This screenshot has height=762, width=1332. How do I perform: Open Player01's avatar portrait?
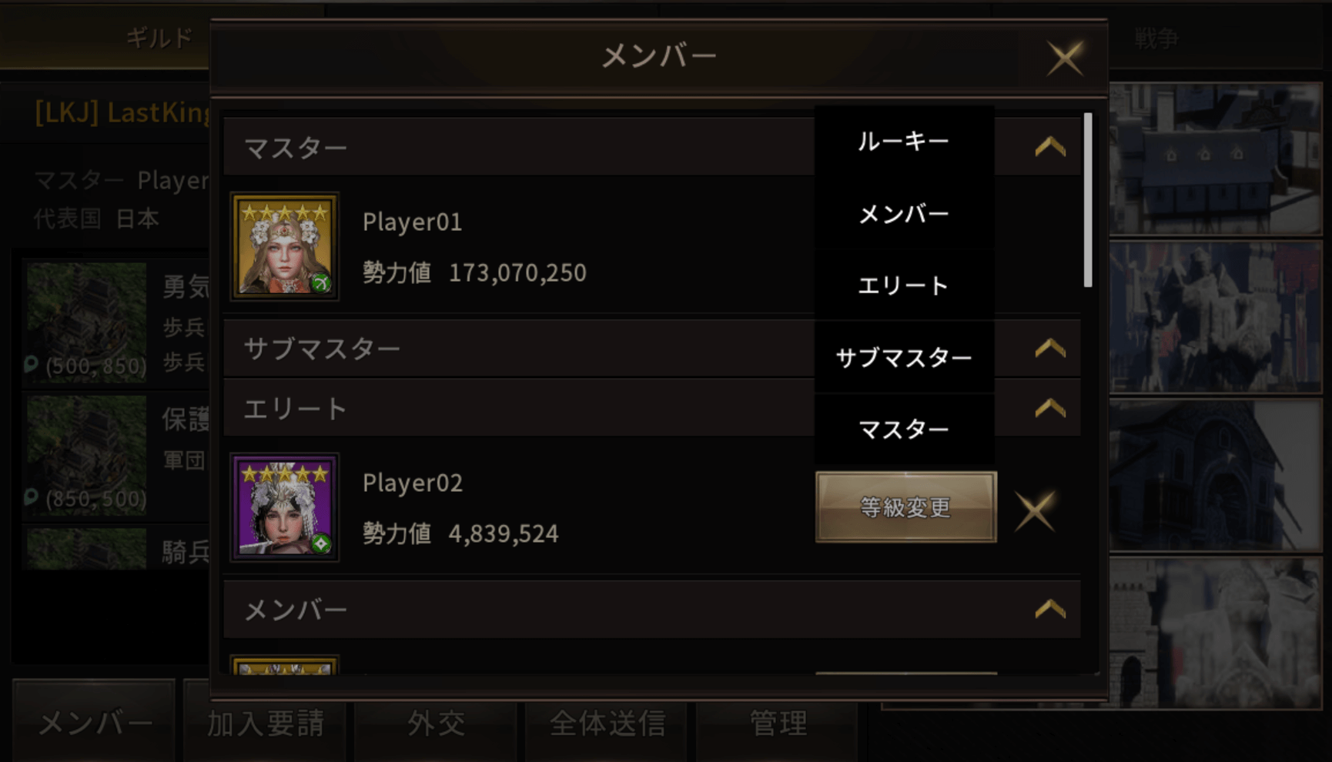(285, 246)
